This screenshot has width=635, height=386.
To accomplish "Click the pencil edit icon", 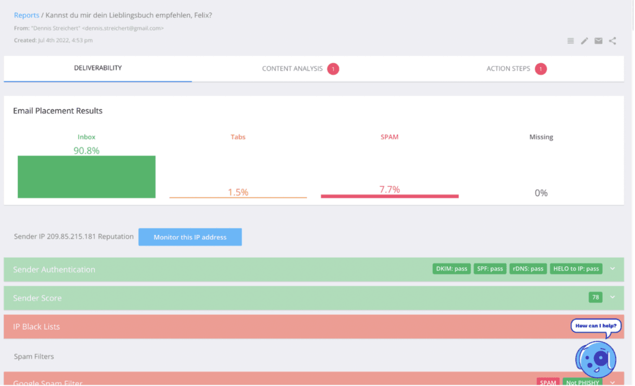I will [x=584, y=41].
